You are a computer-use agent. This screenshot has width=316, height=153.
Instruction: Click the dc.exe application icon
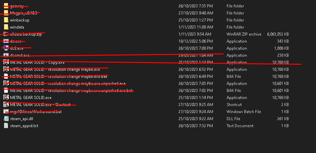tap(6, 41)
